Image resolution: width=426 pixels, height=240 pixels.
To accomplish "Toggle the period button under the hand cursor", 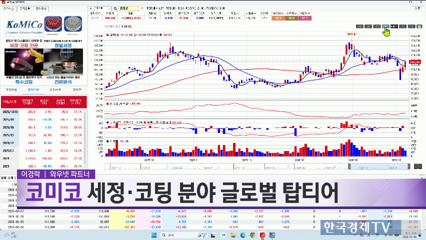I will coord(385,26).
